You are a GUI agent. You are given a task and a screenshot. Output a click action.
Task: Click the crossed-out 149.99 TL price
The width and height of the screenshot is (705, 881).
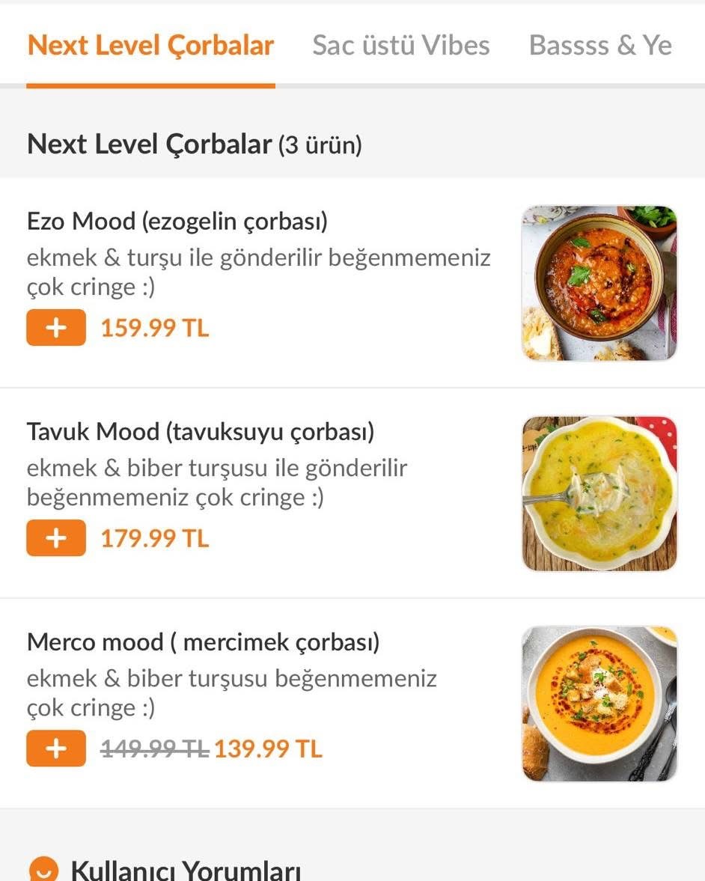(x=154, y=749)
